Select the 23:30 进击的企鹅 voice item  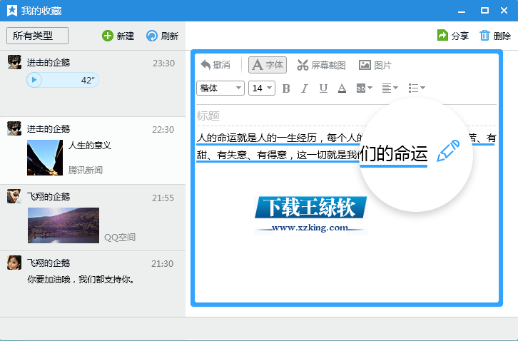(x=93, y=83)
